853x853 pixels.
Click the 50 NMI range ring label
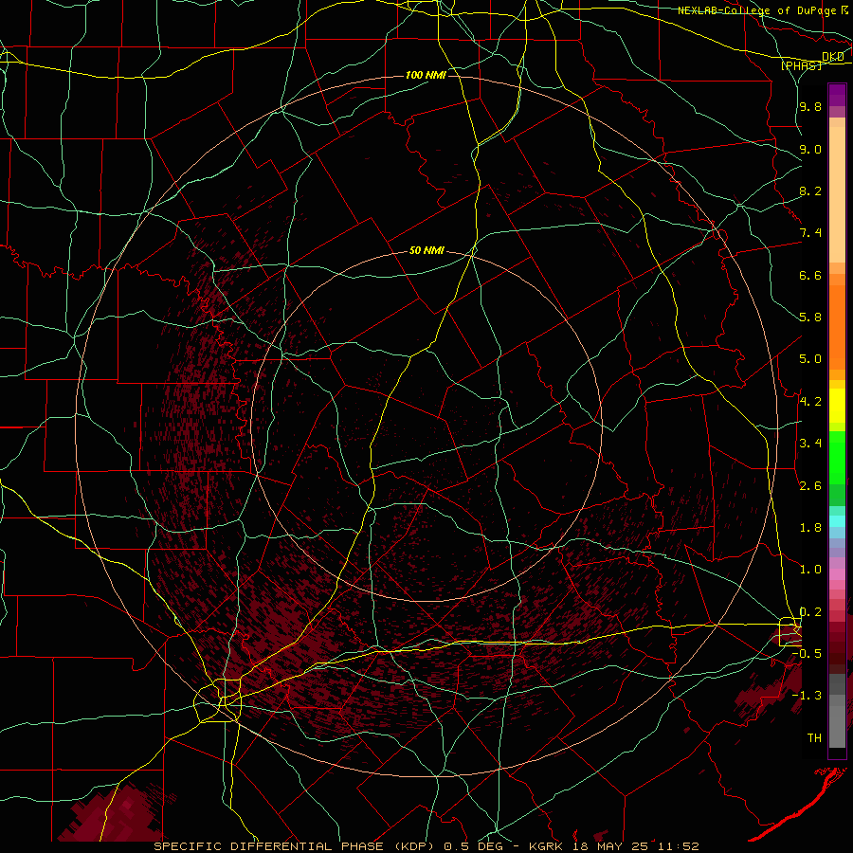pos(426,250)
